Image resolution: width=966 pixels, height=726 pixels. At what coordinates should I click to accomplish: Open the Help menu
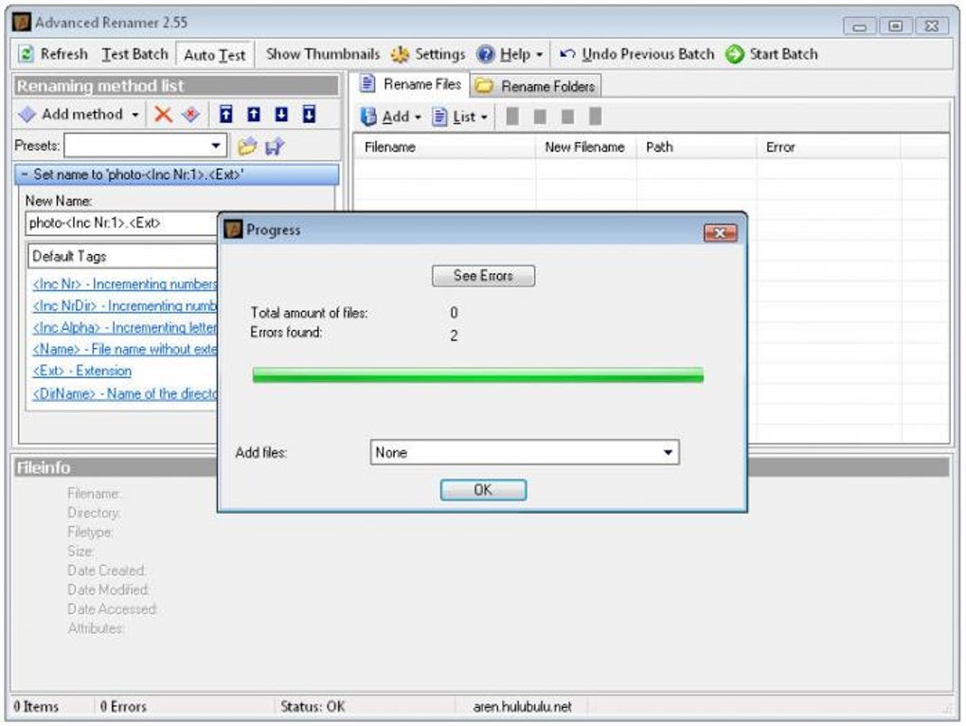(510, 54)
